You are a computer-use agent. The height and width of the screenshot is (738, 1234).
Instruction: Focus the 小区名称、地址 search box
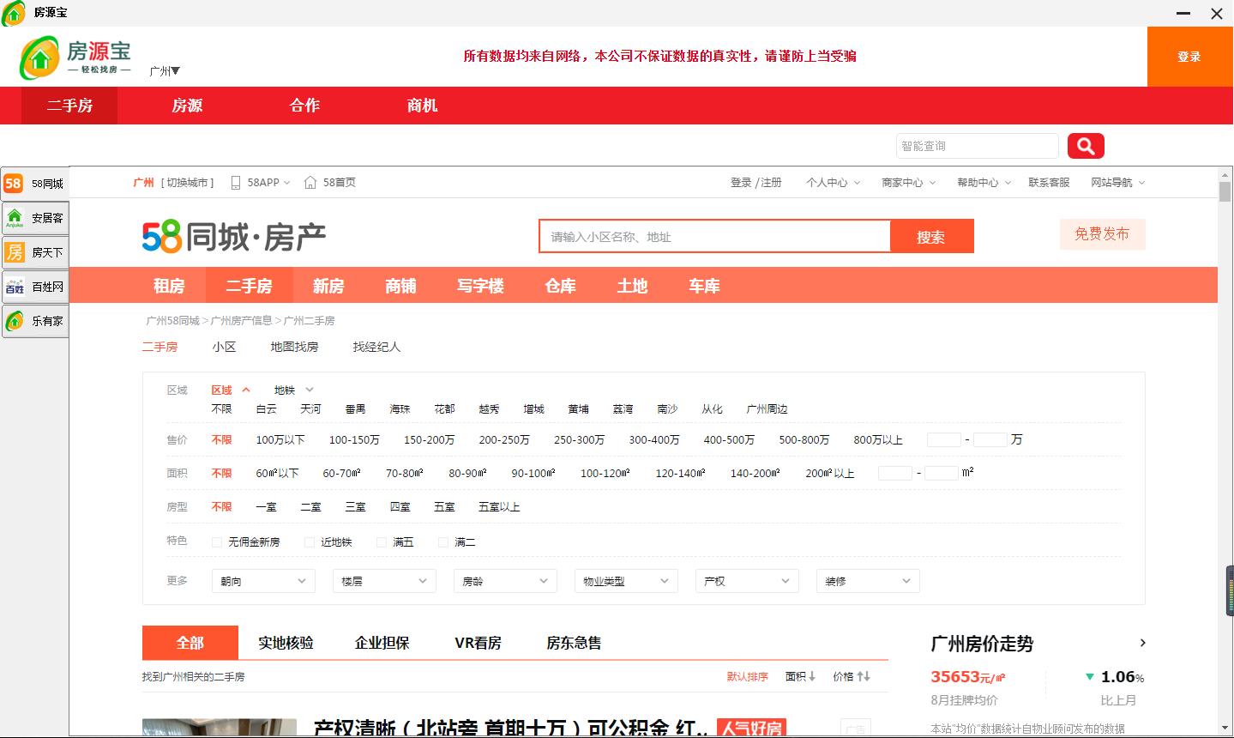point(715,237)
